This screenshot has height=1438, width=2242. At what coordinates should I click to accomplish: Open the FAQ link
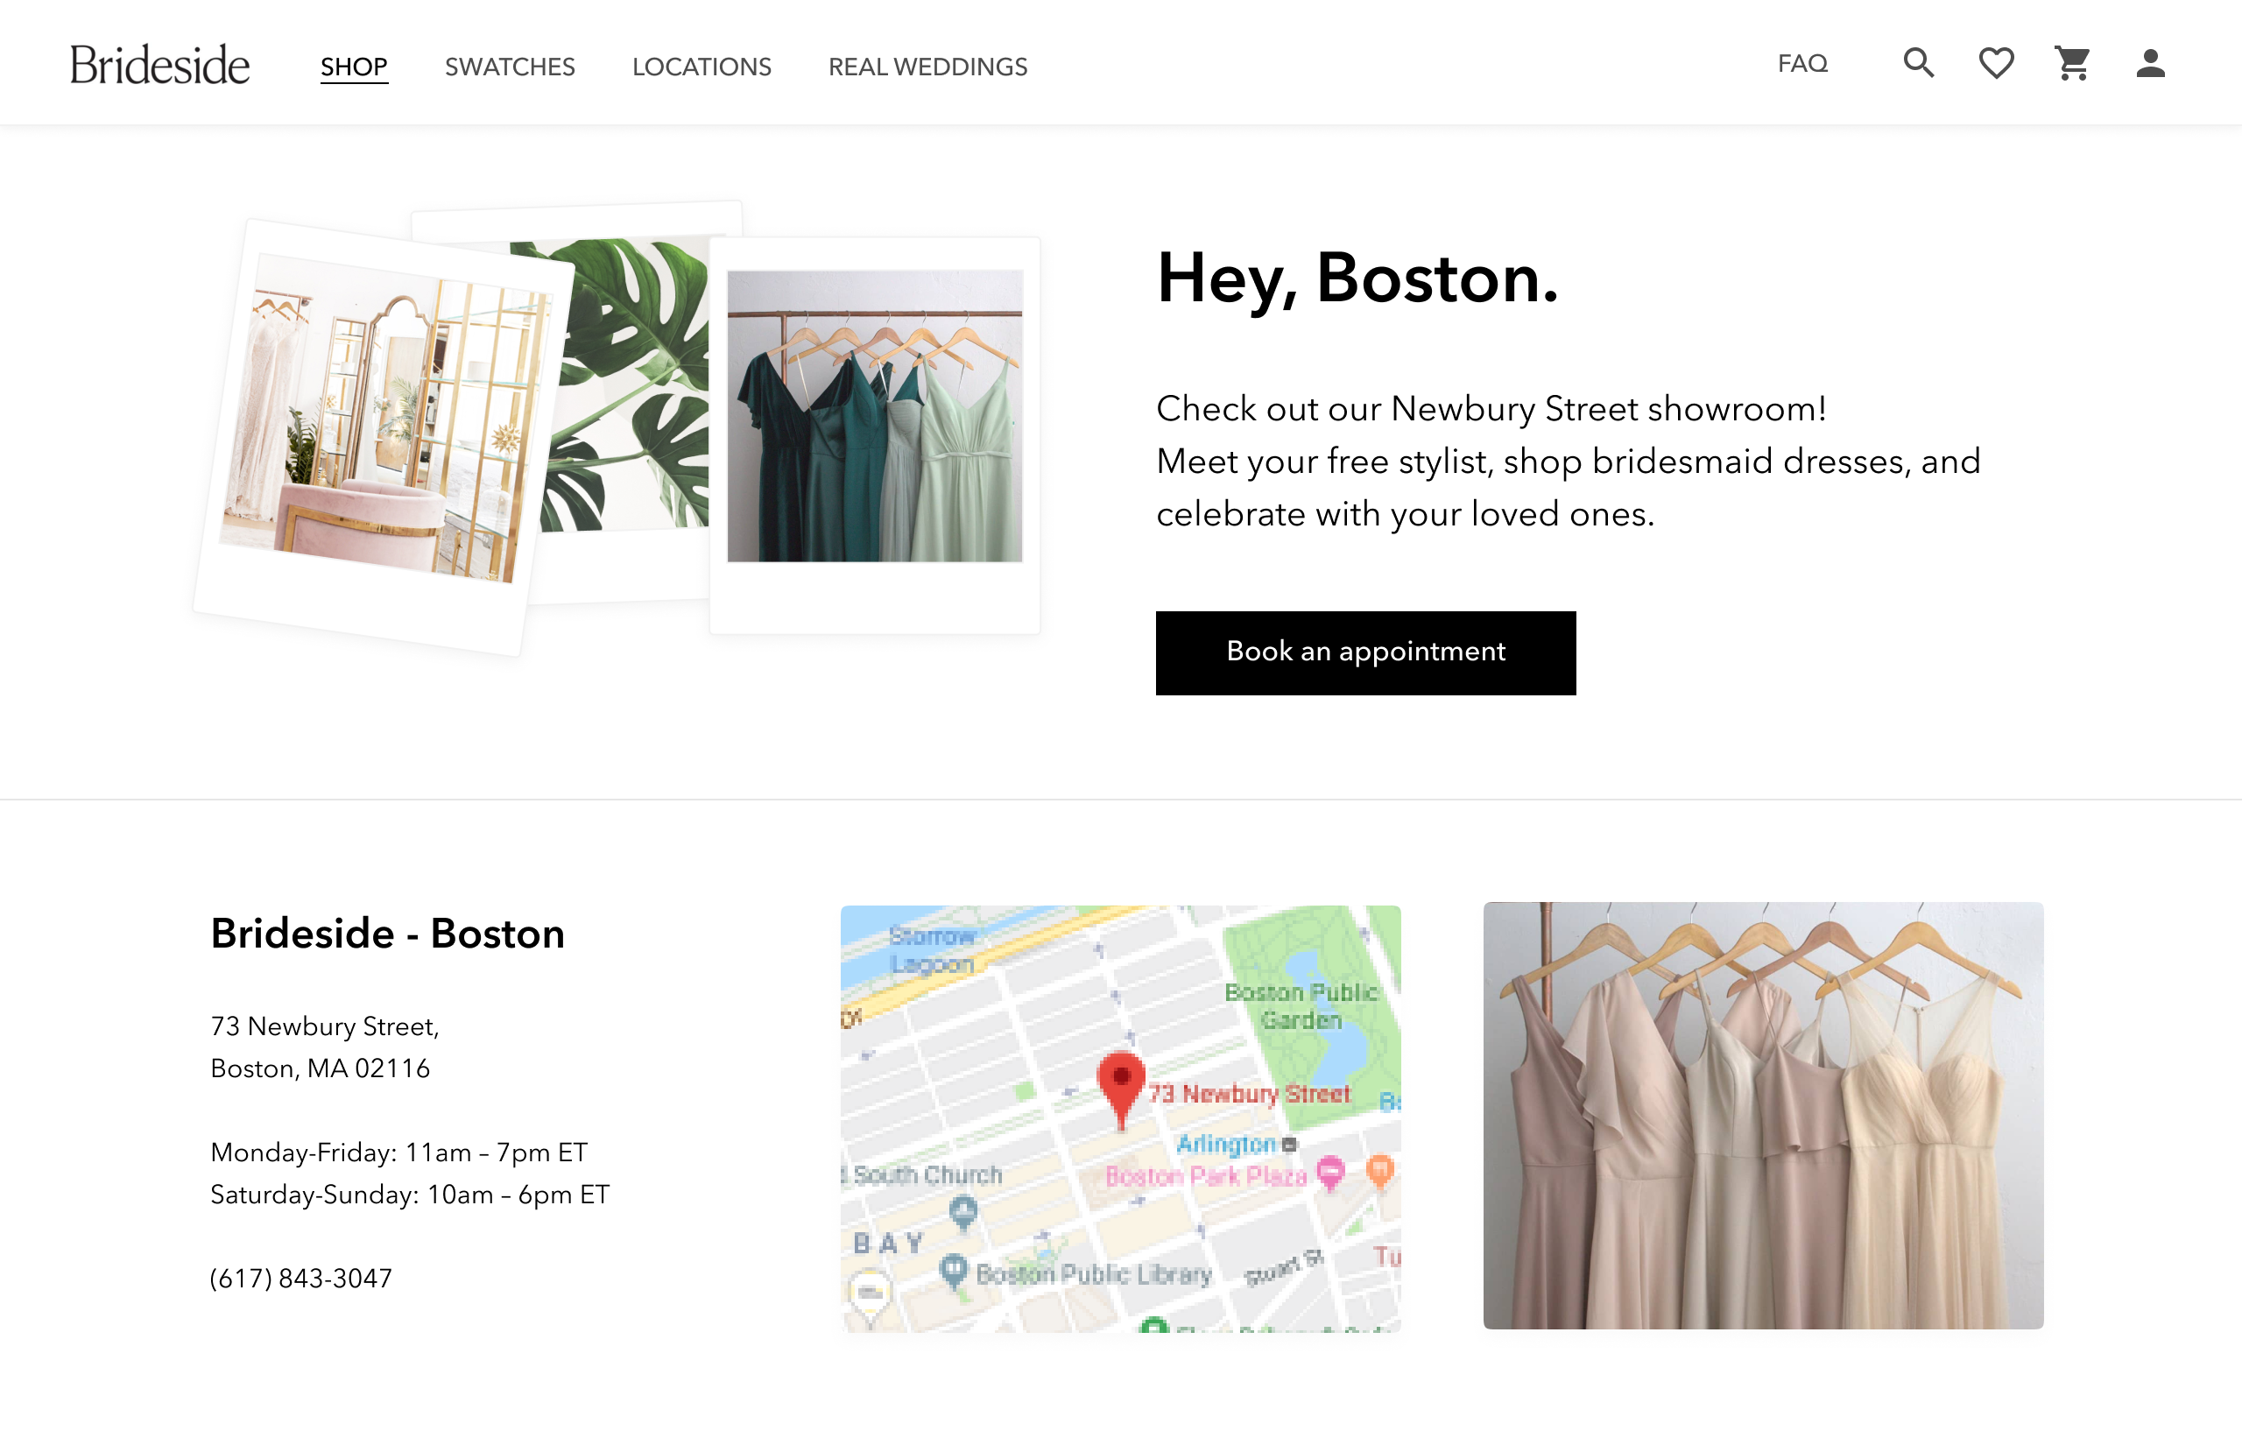click(1802, 64)
